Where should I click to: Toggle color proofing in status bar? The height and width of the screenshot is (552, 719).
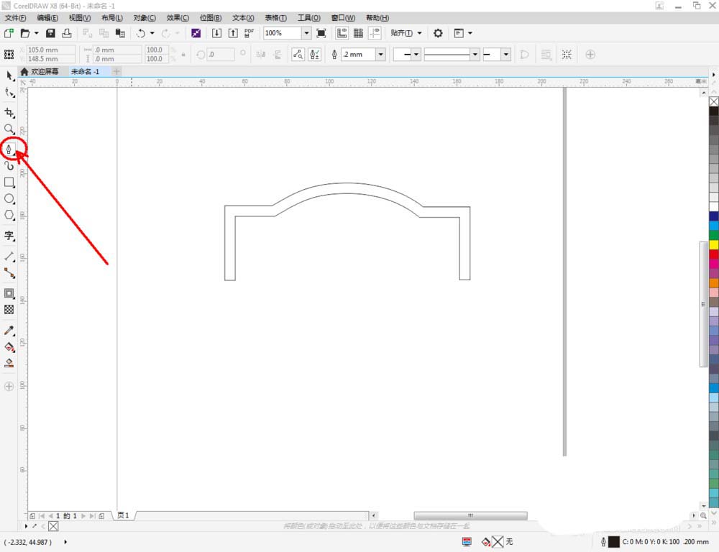click(467, 542)
